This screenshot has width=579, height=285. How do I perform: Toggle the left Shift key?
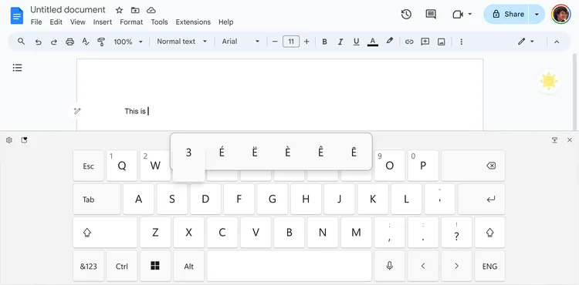click(x=105, y=233)
